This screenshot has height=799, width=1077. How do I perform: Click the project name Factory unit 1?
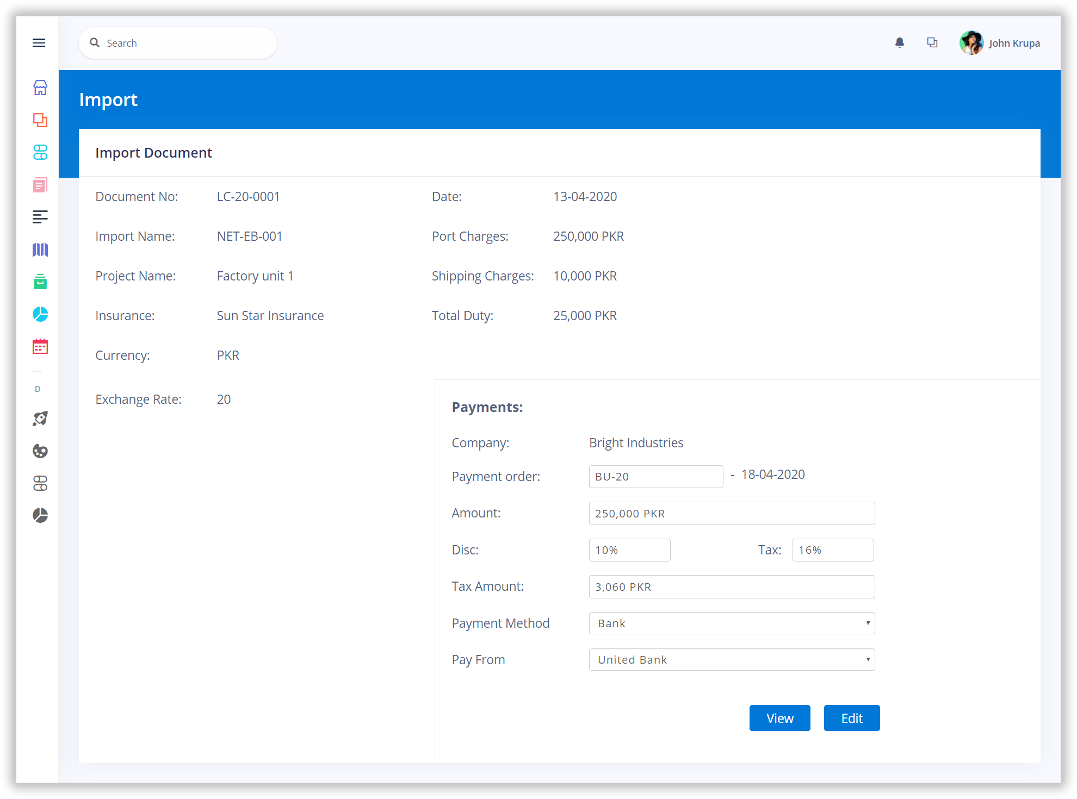(255, 276)
